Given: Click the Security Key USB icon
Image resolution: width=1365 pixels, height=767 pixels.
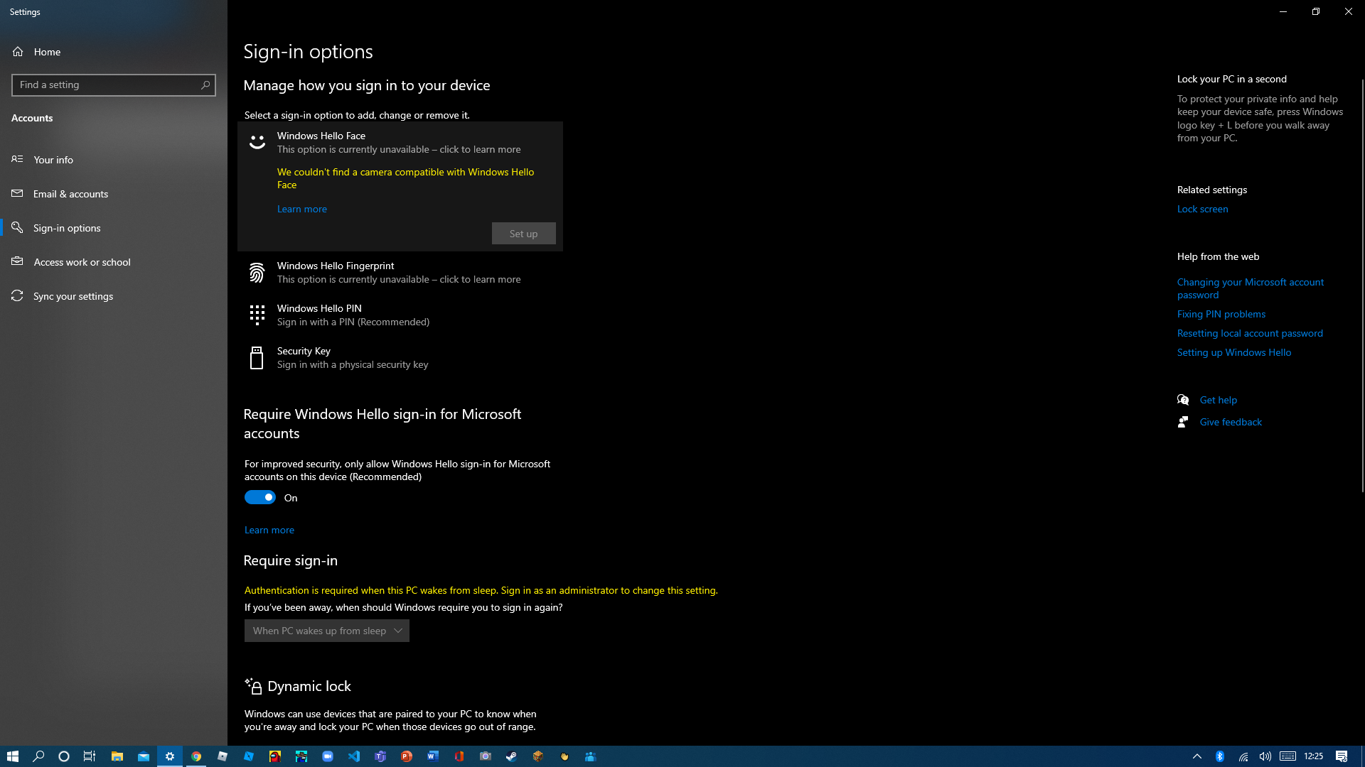Looking at the screenshot, I should [257, 357].
